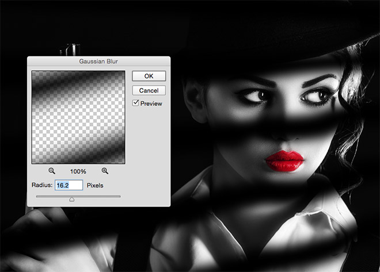Click the blur preview thumbnail area
This screenshot has width=380, height=272.
(x=78, y=117)
